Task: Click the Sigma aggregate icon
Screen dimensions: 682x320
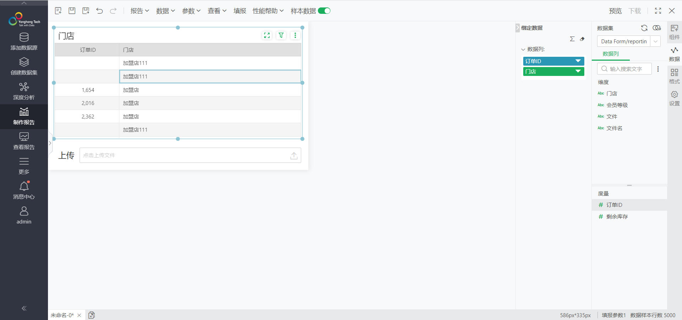Action: coord(572,39)
